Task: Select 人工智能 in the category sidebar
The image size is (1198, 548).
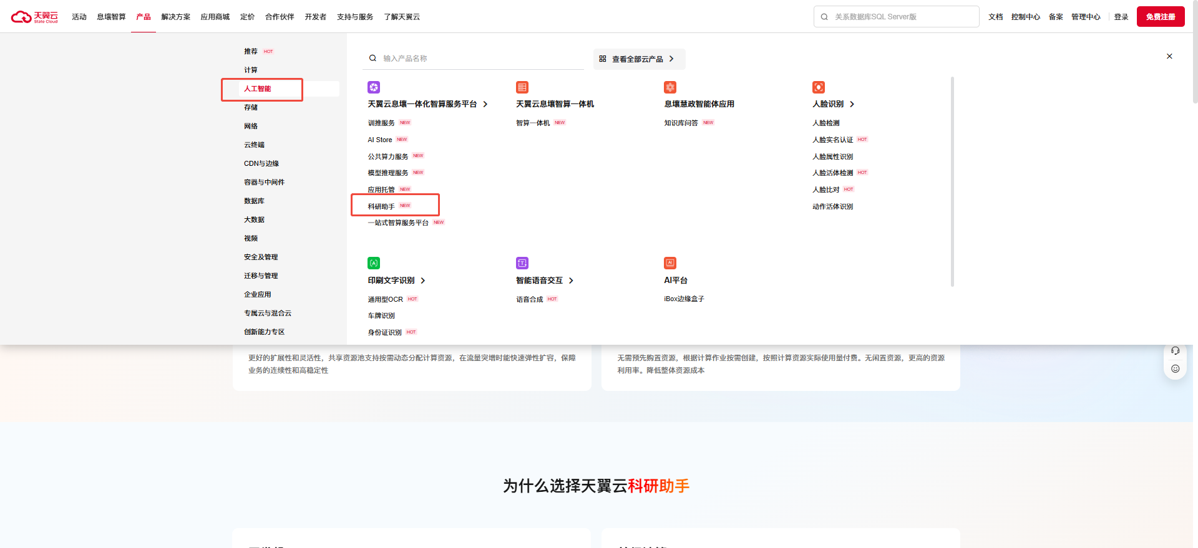Action: click(258, 89)
